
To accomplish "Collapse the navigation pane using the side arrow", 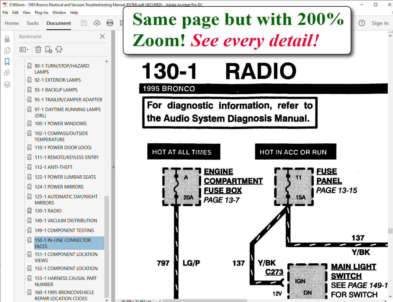I will [x=113, y=167].
